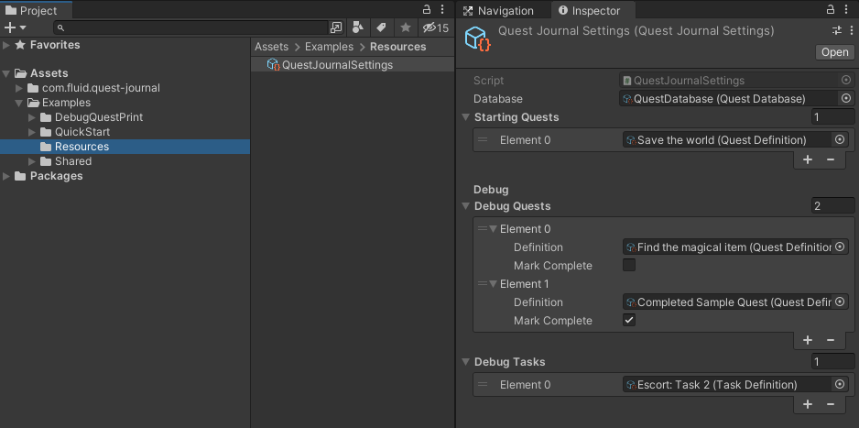Expand the Shared folder arrow
The image size is (859, 428).
click(32, 161)
